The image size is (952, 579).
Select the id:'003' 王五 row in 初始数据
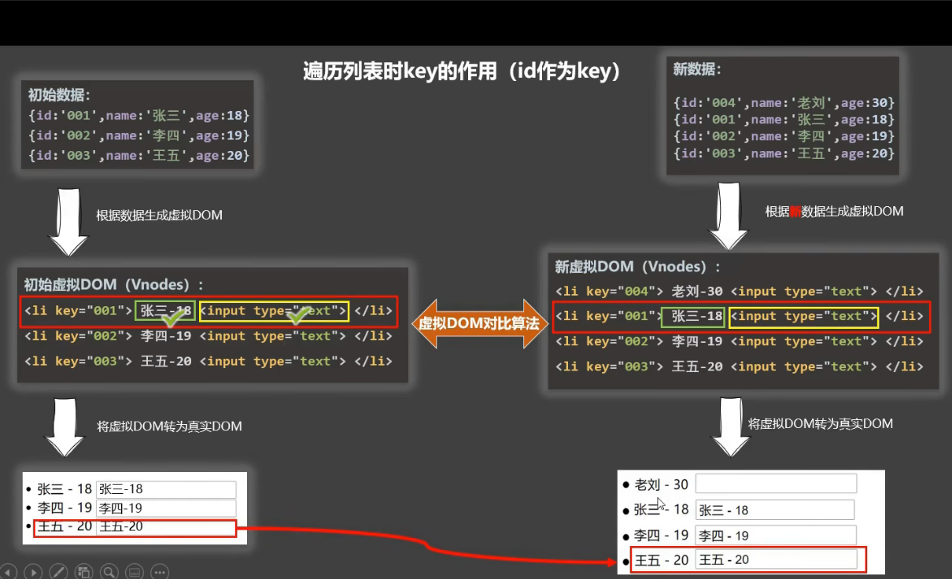tap(138, 156)
